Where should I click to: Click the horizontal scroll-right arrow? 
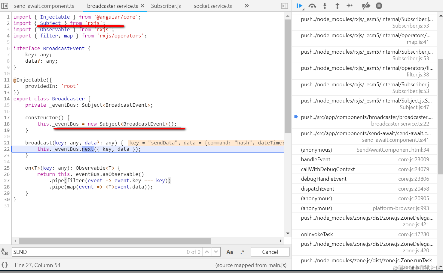[x=280, y=241]
